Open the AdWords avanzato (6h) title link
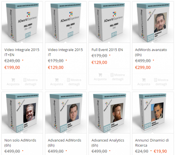This screenshot has width=175, height=155. 151,52
